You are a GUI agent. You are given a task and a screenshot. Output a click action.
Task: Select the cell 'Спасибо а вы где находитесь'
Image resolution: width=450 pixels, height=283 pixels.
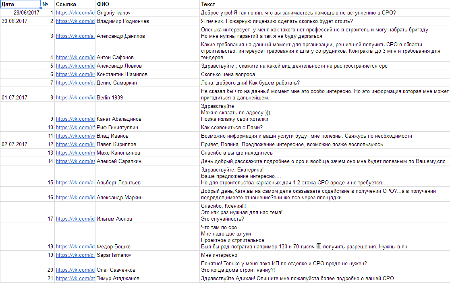pos(325,153)
